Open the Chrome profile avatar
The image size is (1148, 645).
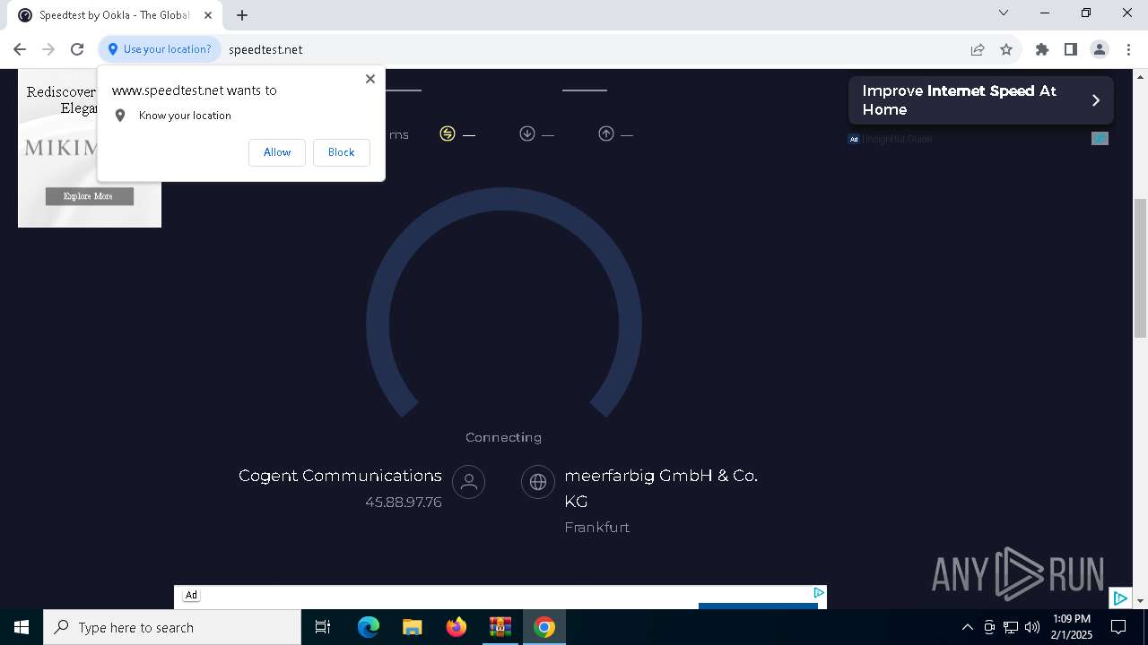[1100, 49]
